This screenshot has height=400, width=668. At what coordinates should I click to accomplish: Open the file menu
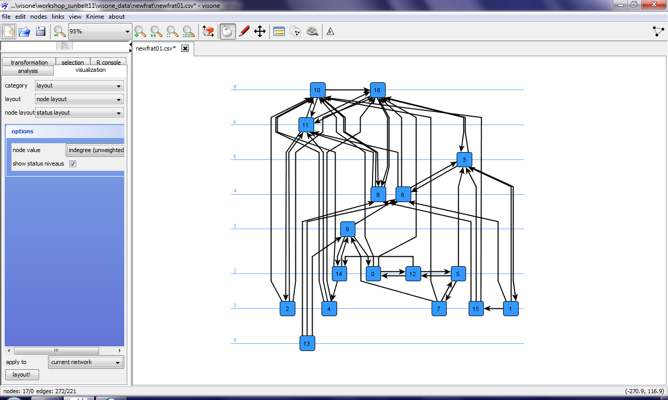pyautogui.click(x=6, y=17)
